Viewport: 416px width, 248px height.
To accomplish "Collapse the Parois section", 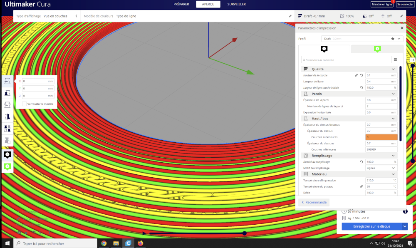I will (x=393, y=94).
